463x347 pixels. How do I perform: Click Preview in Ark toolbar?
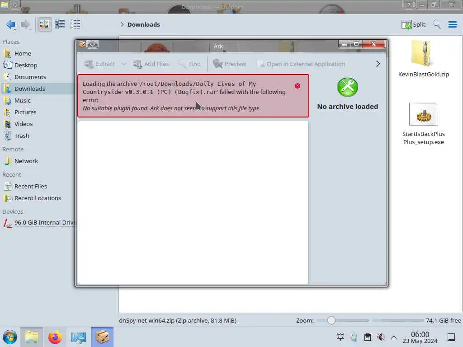click(229, 64)
